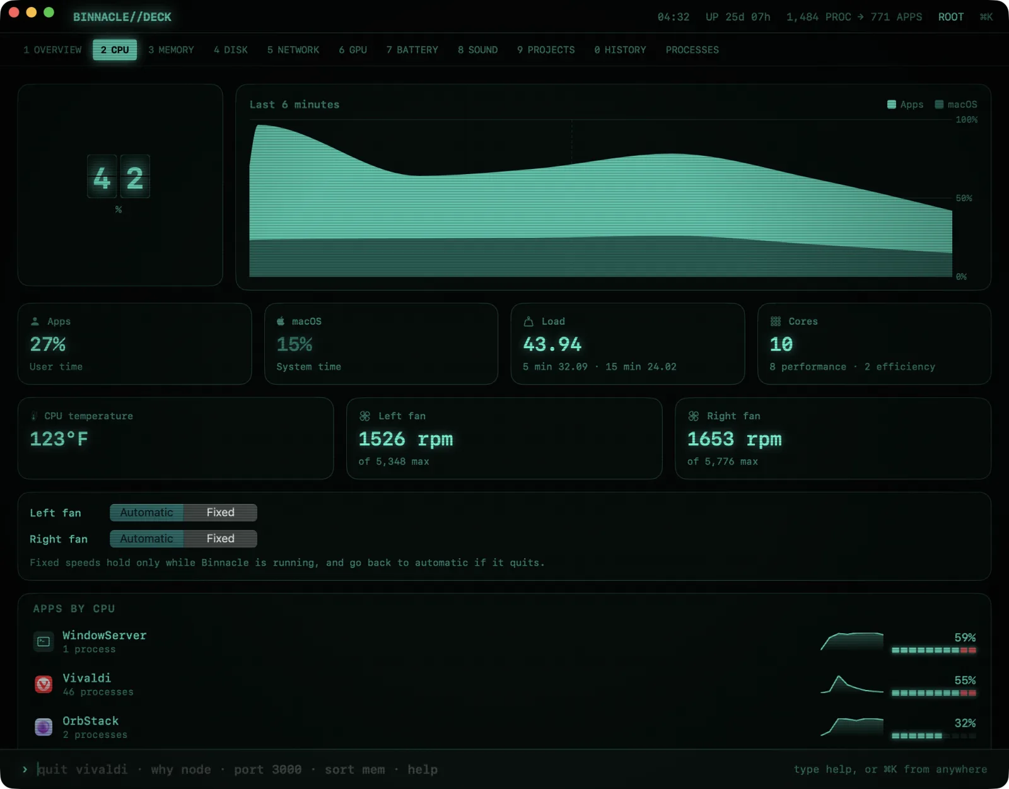This screenshot has height=789, width=1009.
Task: Set Right fan to Automatic
Action: coord(146,539)
